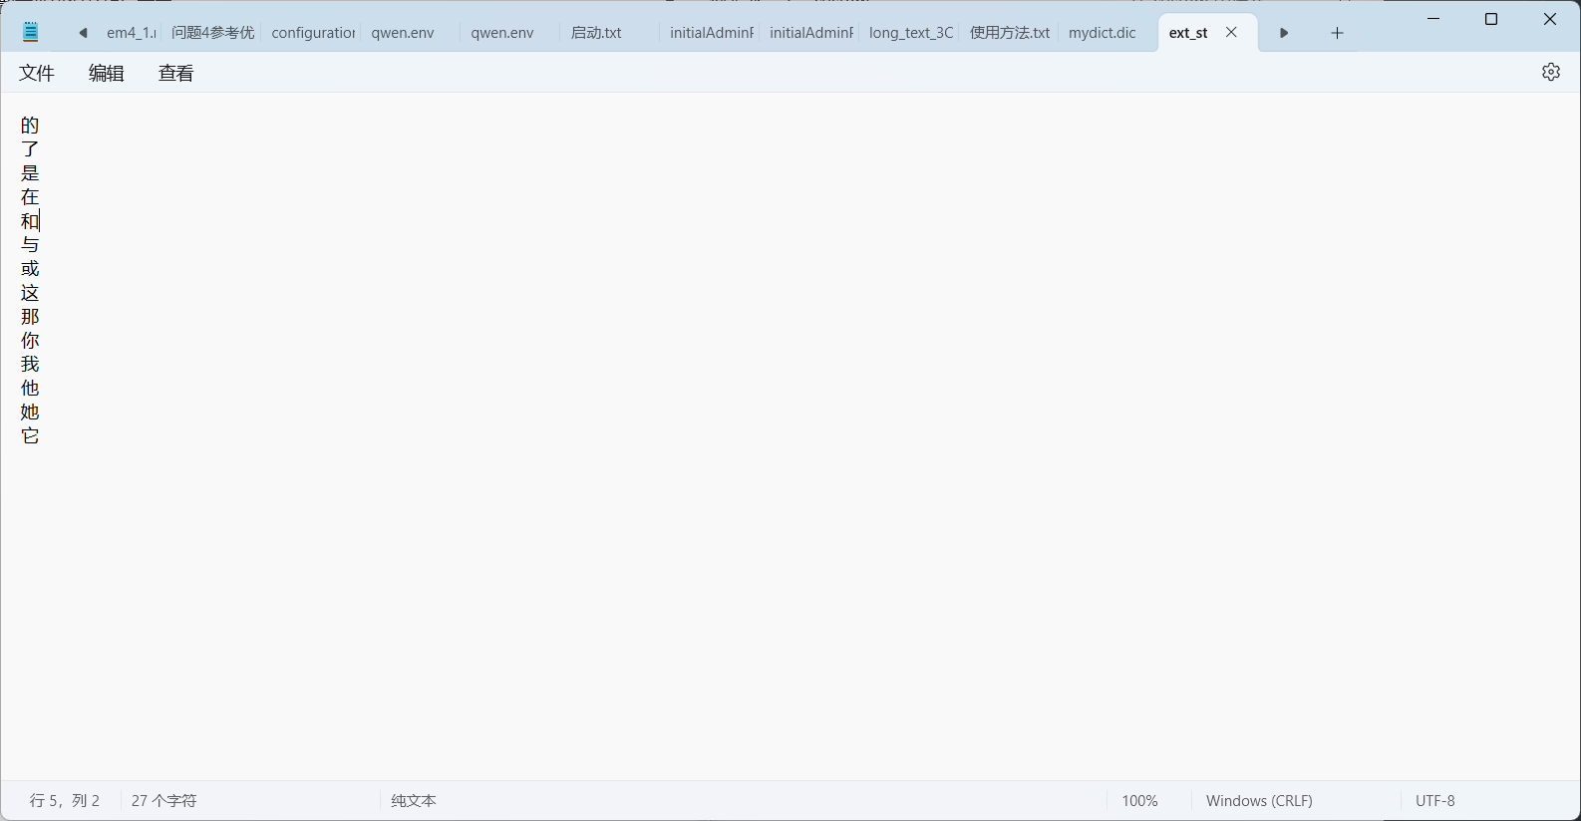The width and height of the screenshot is (1581, 821).
Task: Open the 编辑 menu
Action: pos(107,73)
